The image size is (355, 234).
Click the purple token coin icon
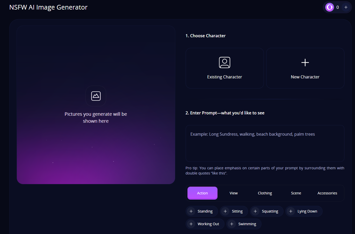330,7
